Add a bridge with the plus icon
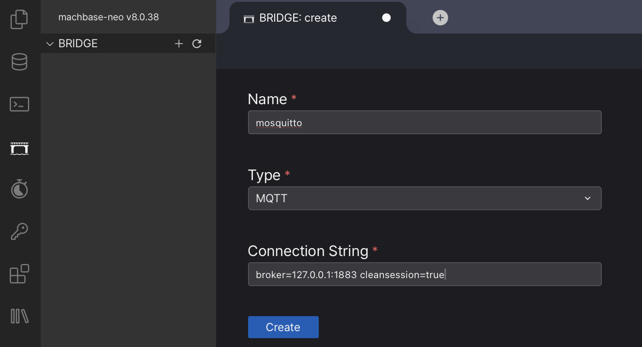Viewport: 642px width, 347px height. pos(179,44)
